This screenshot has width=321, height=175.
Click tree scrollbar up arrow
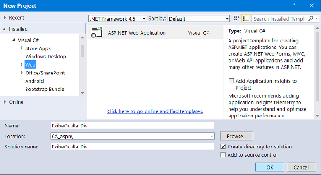point(82,37)
